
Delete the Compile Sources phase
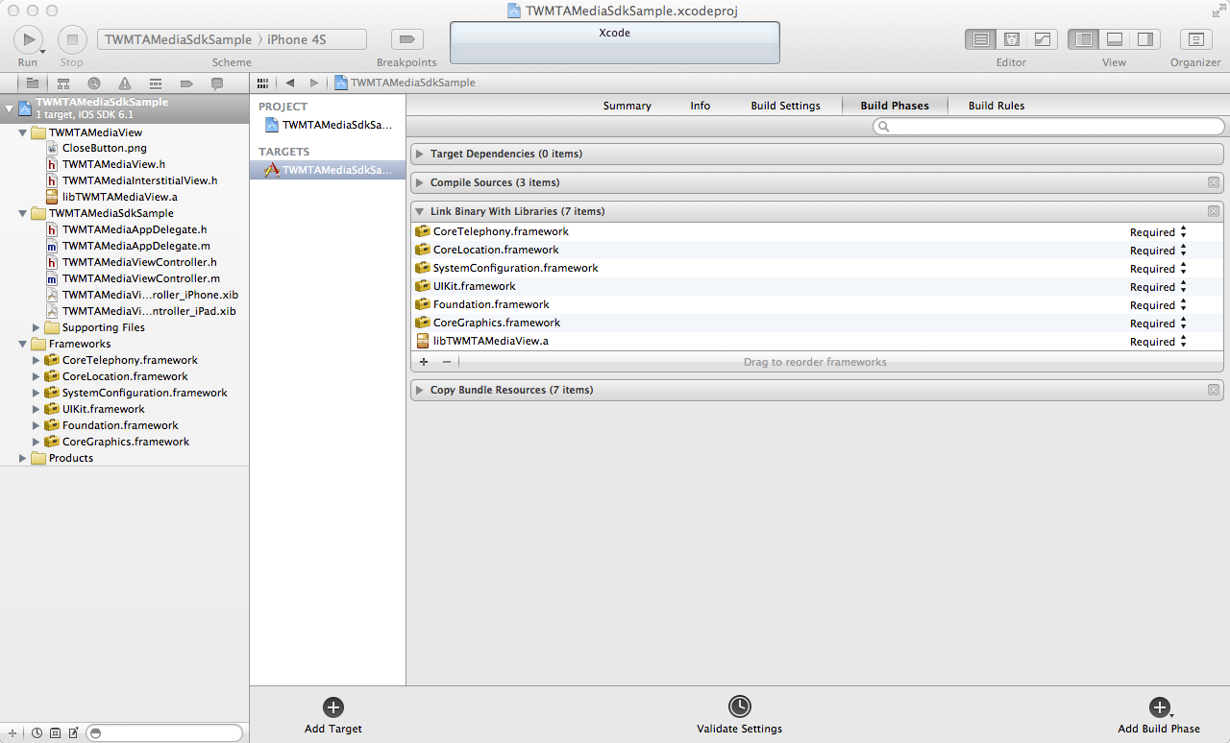(1214, 182)
